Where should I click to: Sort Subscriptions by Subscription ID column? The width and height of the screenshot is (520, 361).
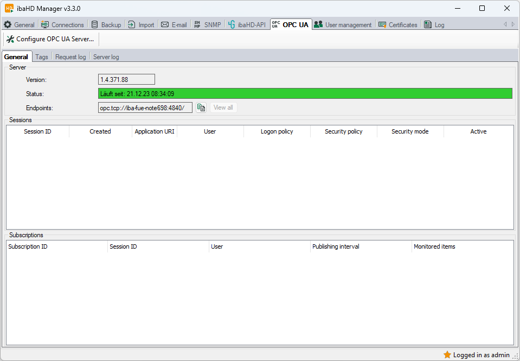[57, 247]
